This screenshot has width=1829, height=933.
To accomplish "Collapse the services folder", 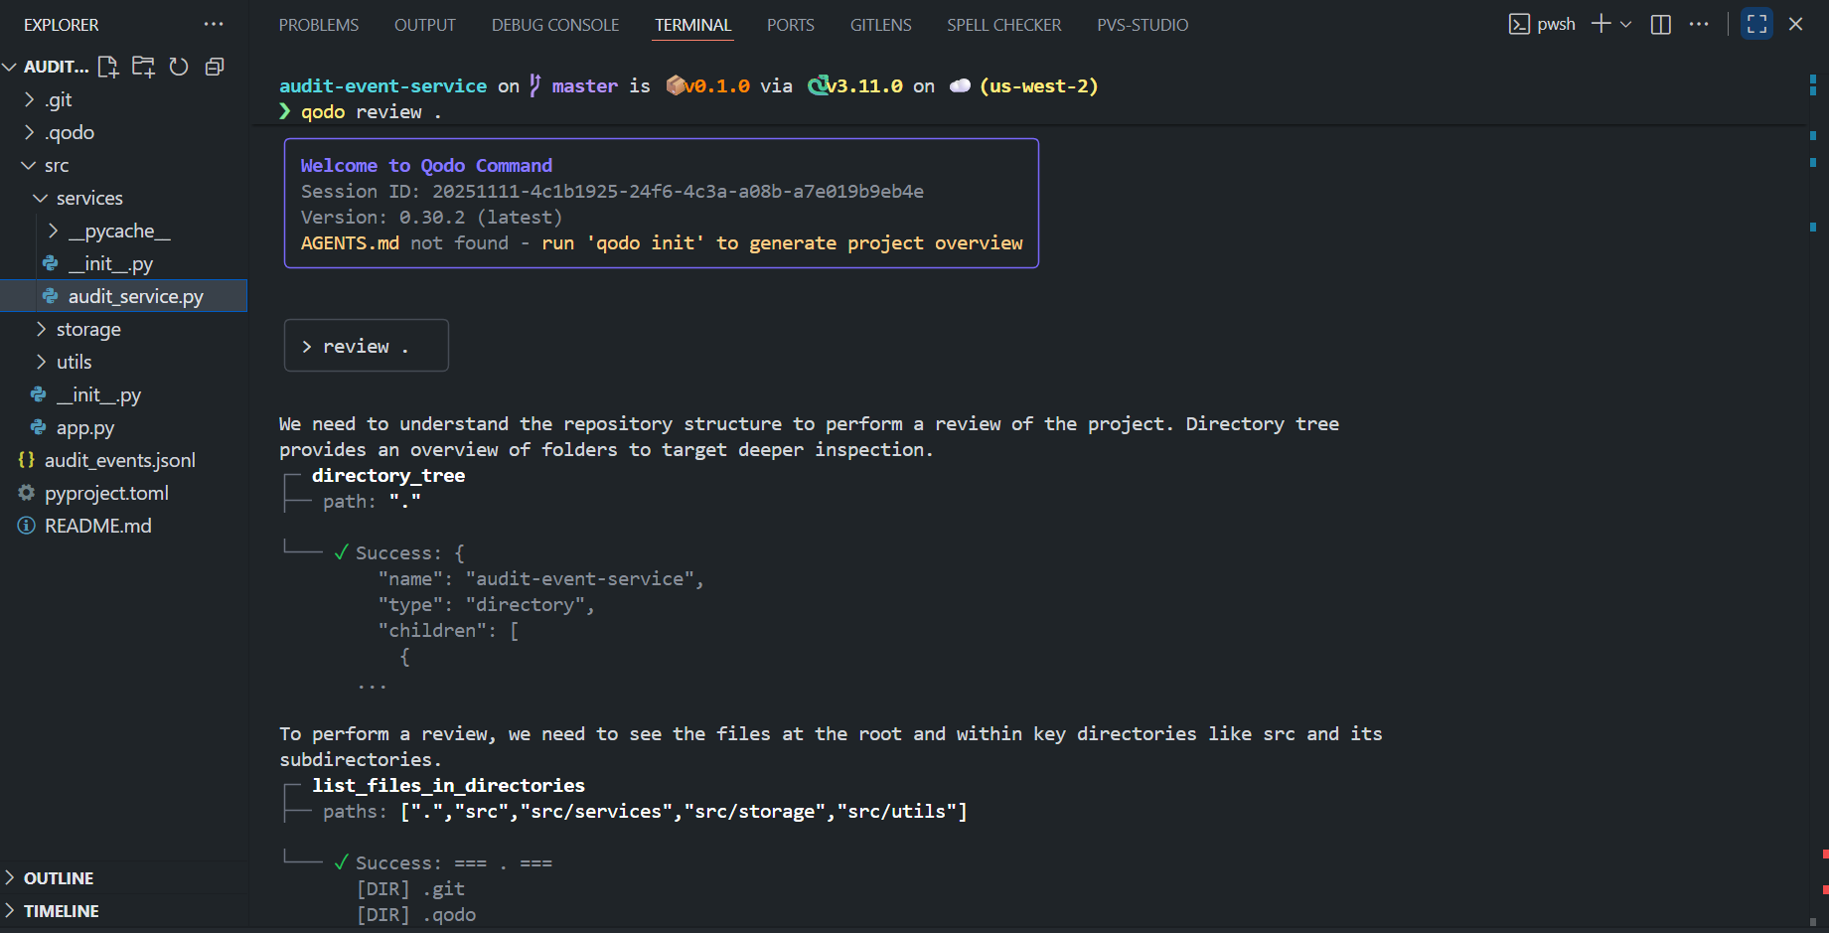I will [x=41, y=197].
